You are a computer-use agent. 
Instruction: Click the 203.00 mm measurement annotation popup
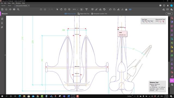122,34
